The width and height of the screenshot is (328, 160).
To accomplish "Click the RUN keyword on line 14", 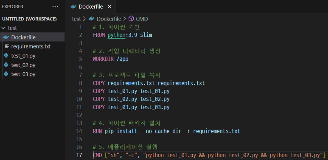I will click(x=98, y=131).
